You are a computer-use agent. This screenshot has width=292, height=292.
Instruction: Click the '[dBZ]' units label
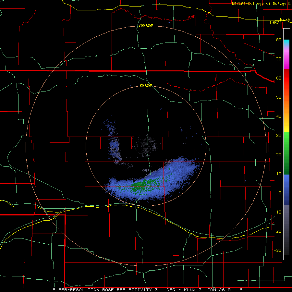[x=276, y=22]
